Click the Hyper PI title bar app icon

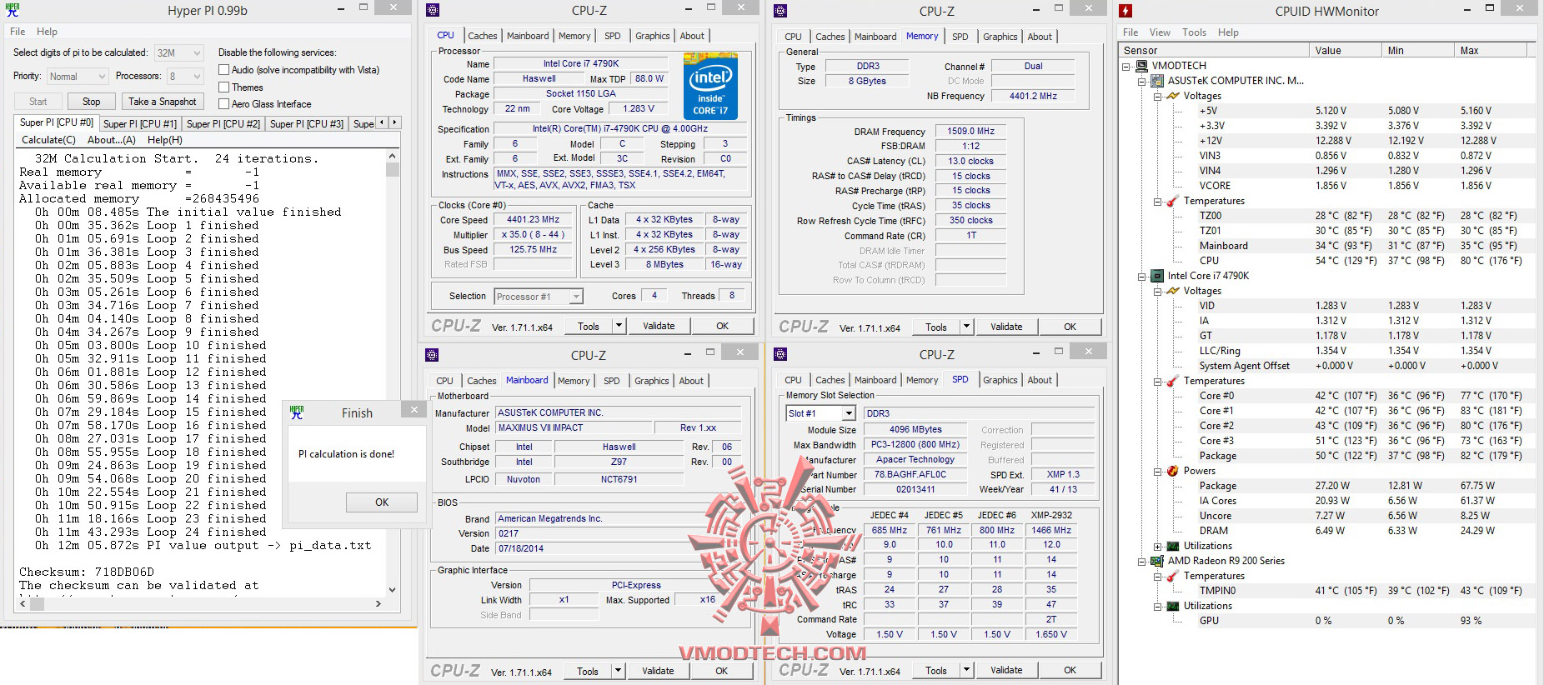[x=13, y=11]
